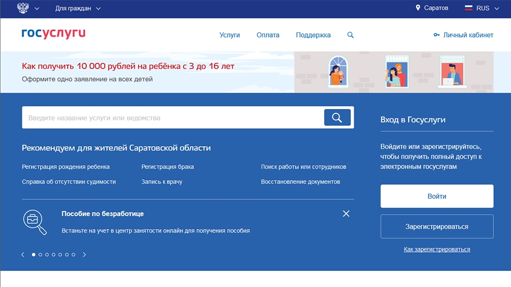Open Восстановление документов

click(x=300, y=182)
